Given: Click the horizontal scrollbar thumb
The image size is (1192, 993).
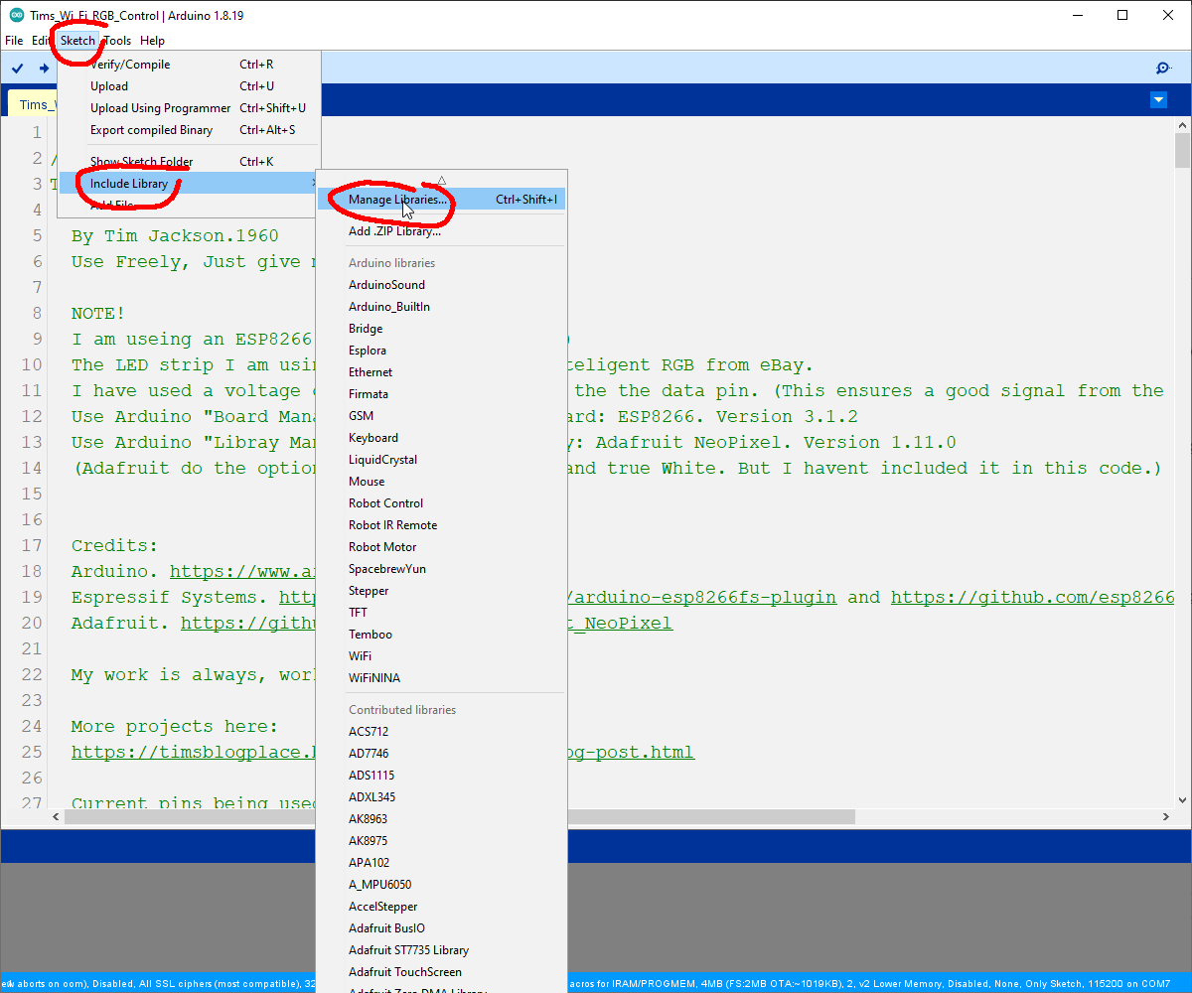Looking at the screenshot, I should point(460,816).
